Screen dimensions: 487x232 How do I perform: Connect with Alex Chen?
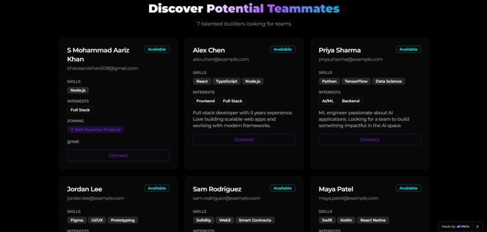click(x=244, y=140)
